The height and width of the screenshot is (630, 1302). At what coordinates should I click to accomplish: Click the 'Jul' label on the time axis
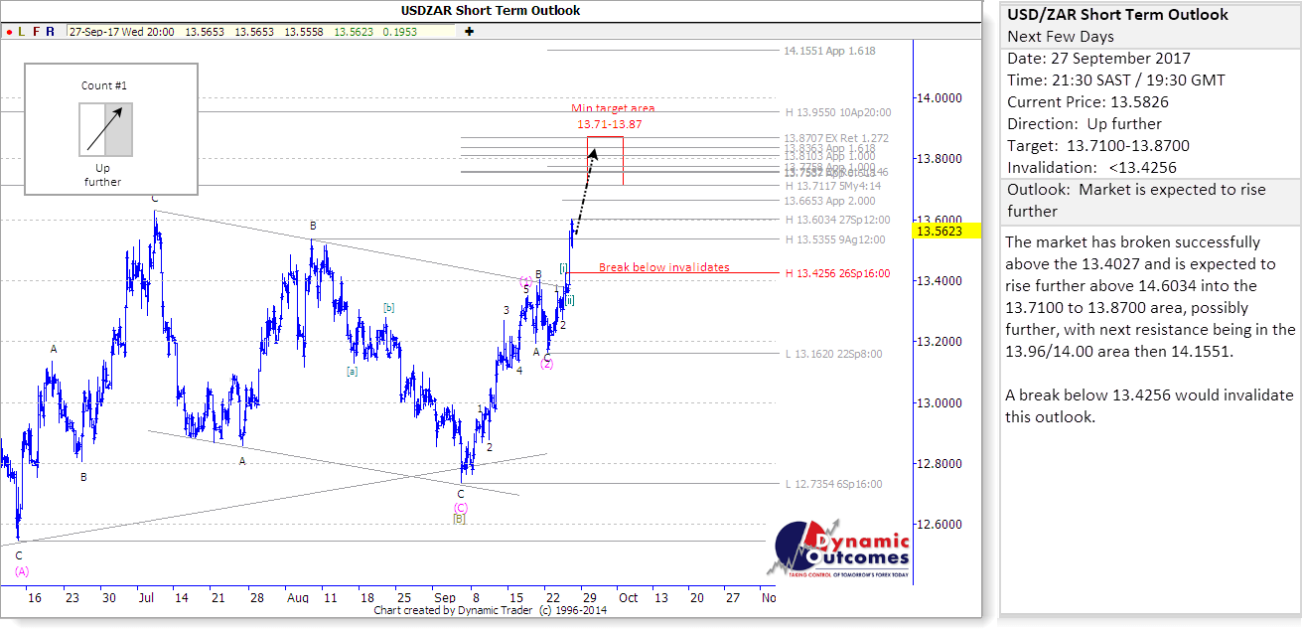click(x=145, y=598)
